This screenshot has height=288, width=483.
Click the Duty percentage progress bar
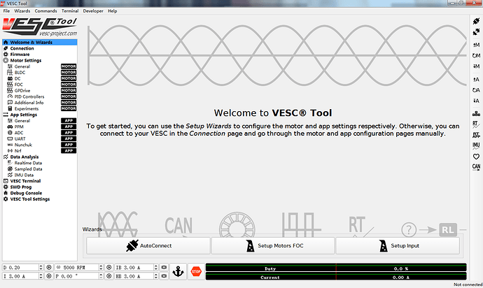click(337, 268)
